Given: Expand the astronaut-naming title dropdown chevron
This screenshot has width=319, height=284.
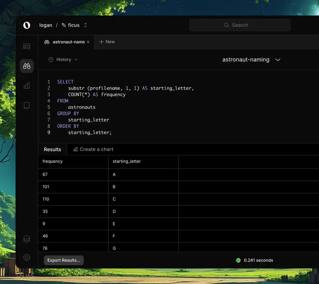Looking at the screenshot, I should pos(278,60).
